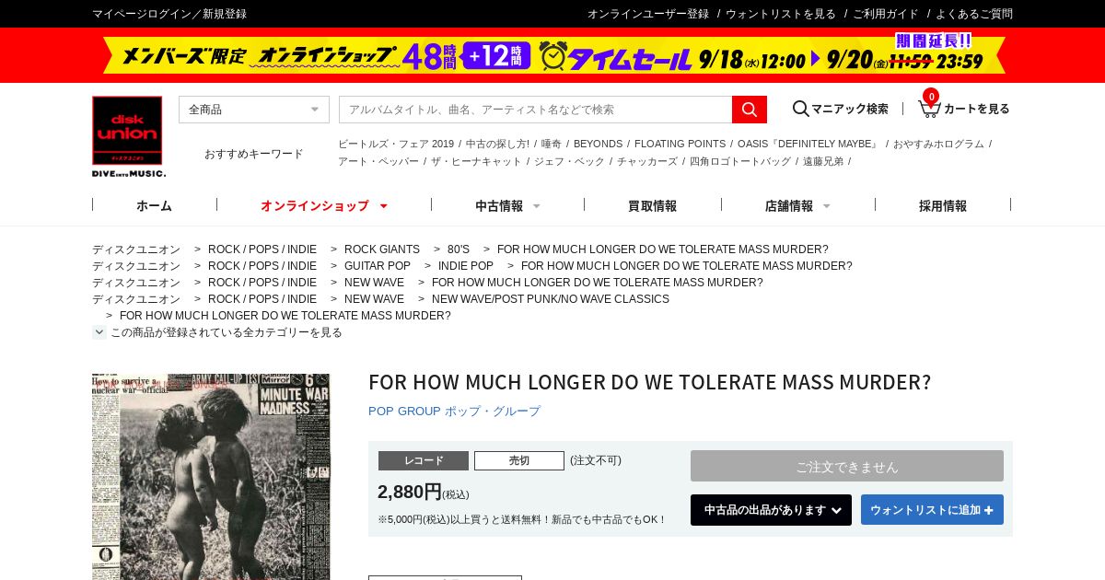Screen dimensions: 1105x580
Task: Select the アート・ペッパー keyword
Action: 378,161
